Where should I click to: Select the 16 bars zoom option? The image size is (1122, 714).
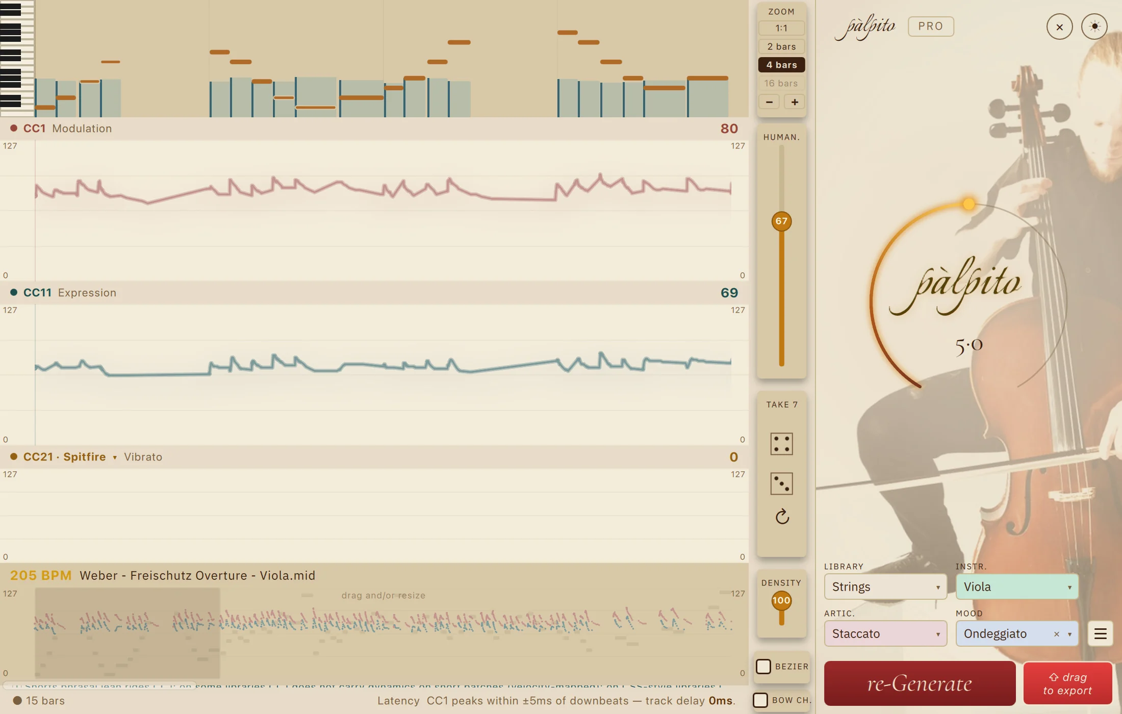[x=781, y=83]
